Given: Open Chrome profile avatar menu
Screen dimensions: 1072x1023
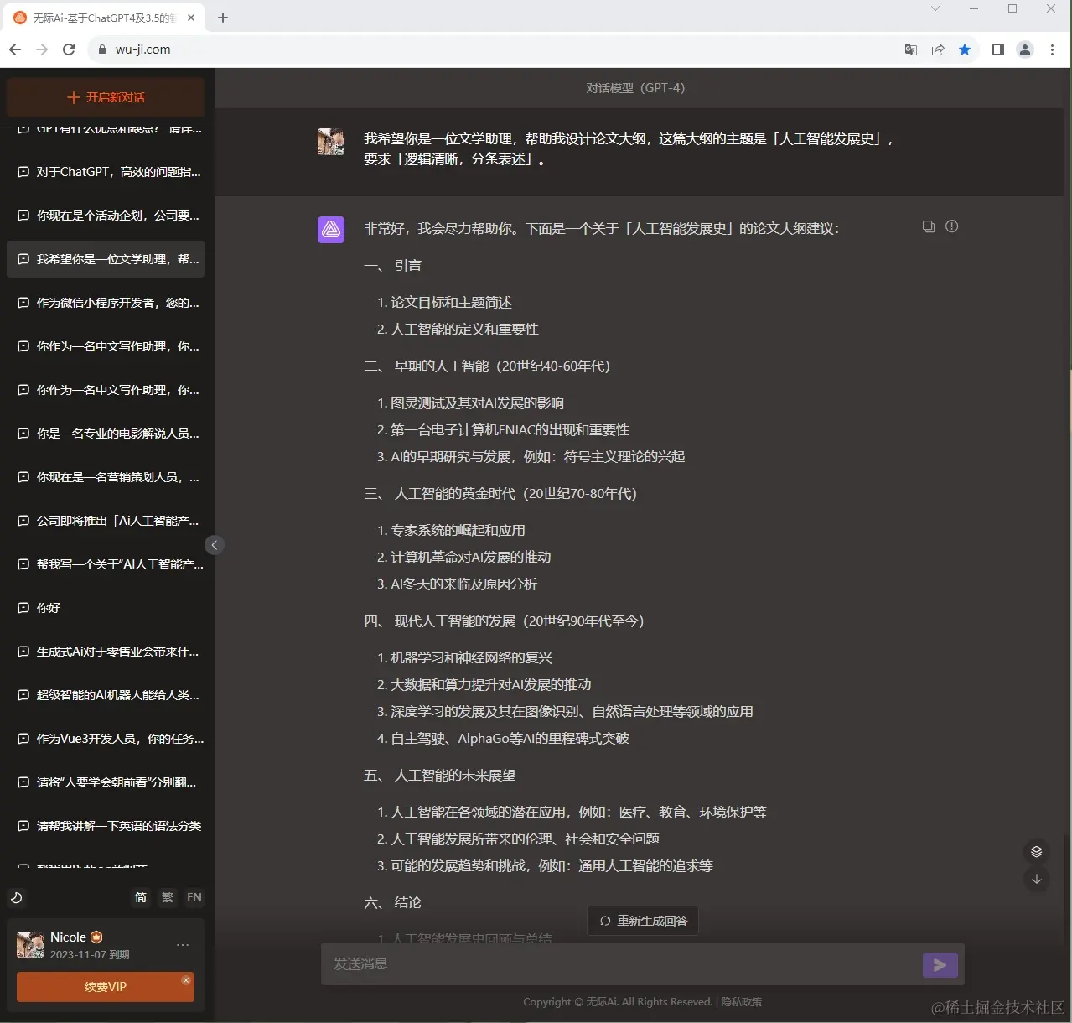Looking at the screenshot, I should tap(1025, 49).
